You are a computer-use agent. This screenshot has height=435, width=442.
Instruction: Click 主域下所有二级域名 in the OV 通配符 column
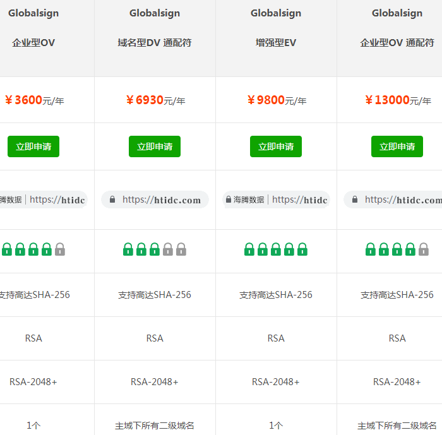click(x=397, y=426)
